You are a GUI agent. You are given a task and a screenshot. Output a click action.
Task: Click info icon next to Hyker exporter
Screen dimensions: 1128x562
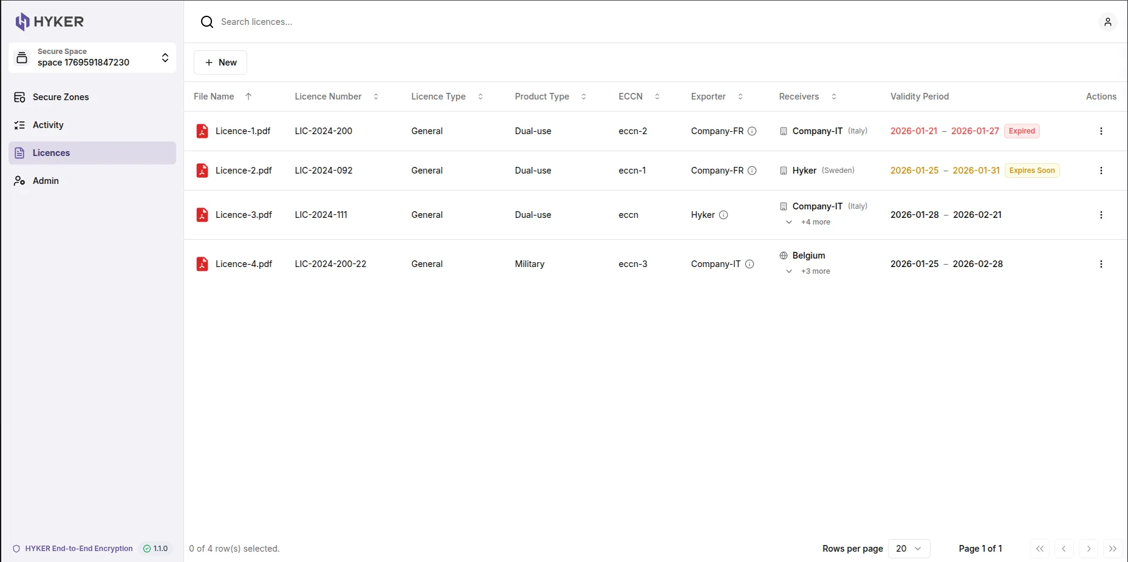pos(723,215)
